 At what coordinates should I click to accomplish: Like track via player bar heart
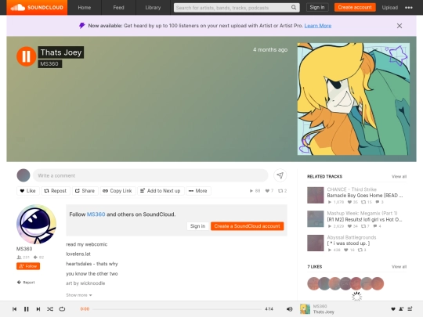[393, 309]
